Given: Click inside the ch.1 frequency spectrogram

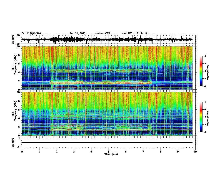Looking at the screenshot, I should 107,68.
